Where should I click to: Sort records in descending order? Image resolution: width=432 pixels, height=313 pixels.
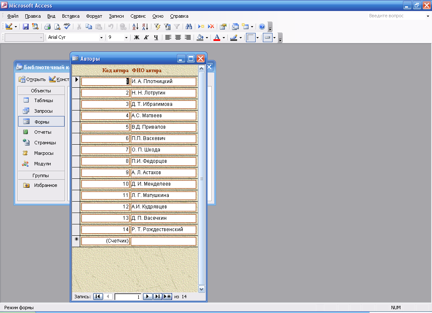[x=145, y=27]
